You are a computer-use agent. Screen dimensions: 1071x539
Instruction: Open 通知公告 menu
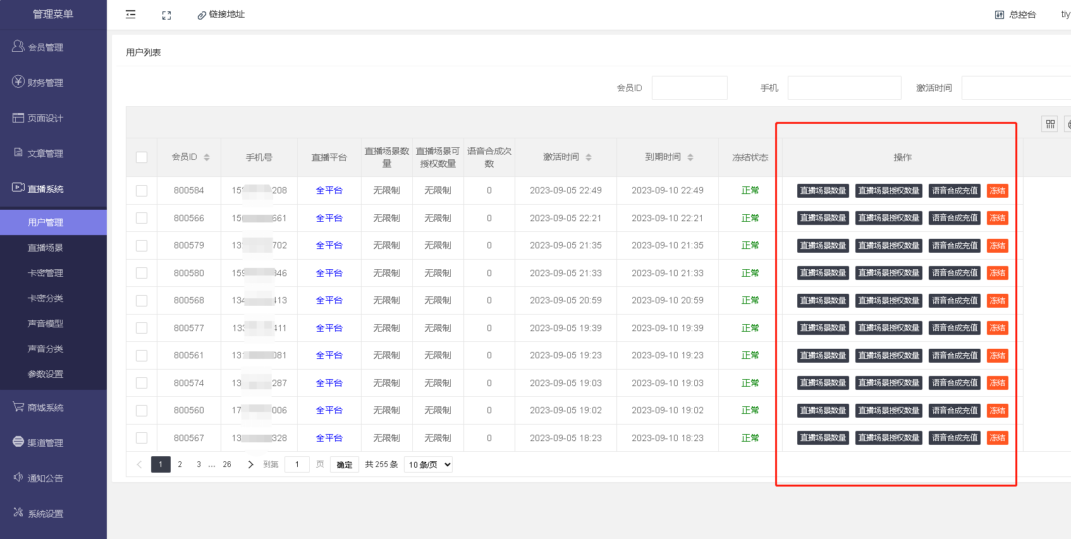click(x=53, y=478)
